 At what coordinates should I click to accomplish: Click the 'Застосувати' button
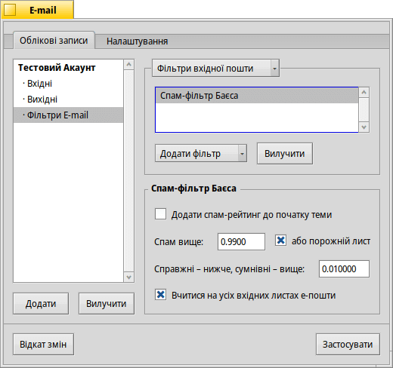click(x=348, y=345)
